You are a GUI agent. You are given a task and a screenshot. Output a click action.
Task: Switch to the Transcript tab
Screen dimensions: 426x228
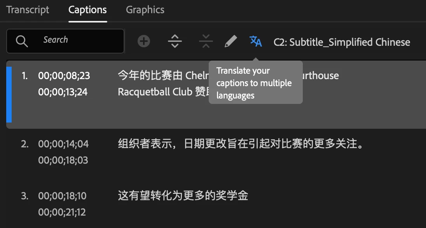pyautogui.click(x=28, y=10)
